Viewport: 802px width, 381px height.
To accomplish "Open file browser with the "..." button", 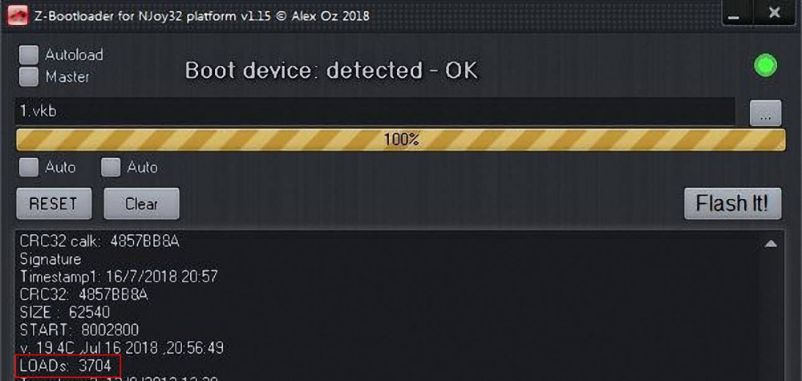I will coord(765,114).
